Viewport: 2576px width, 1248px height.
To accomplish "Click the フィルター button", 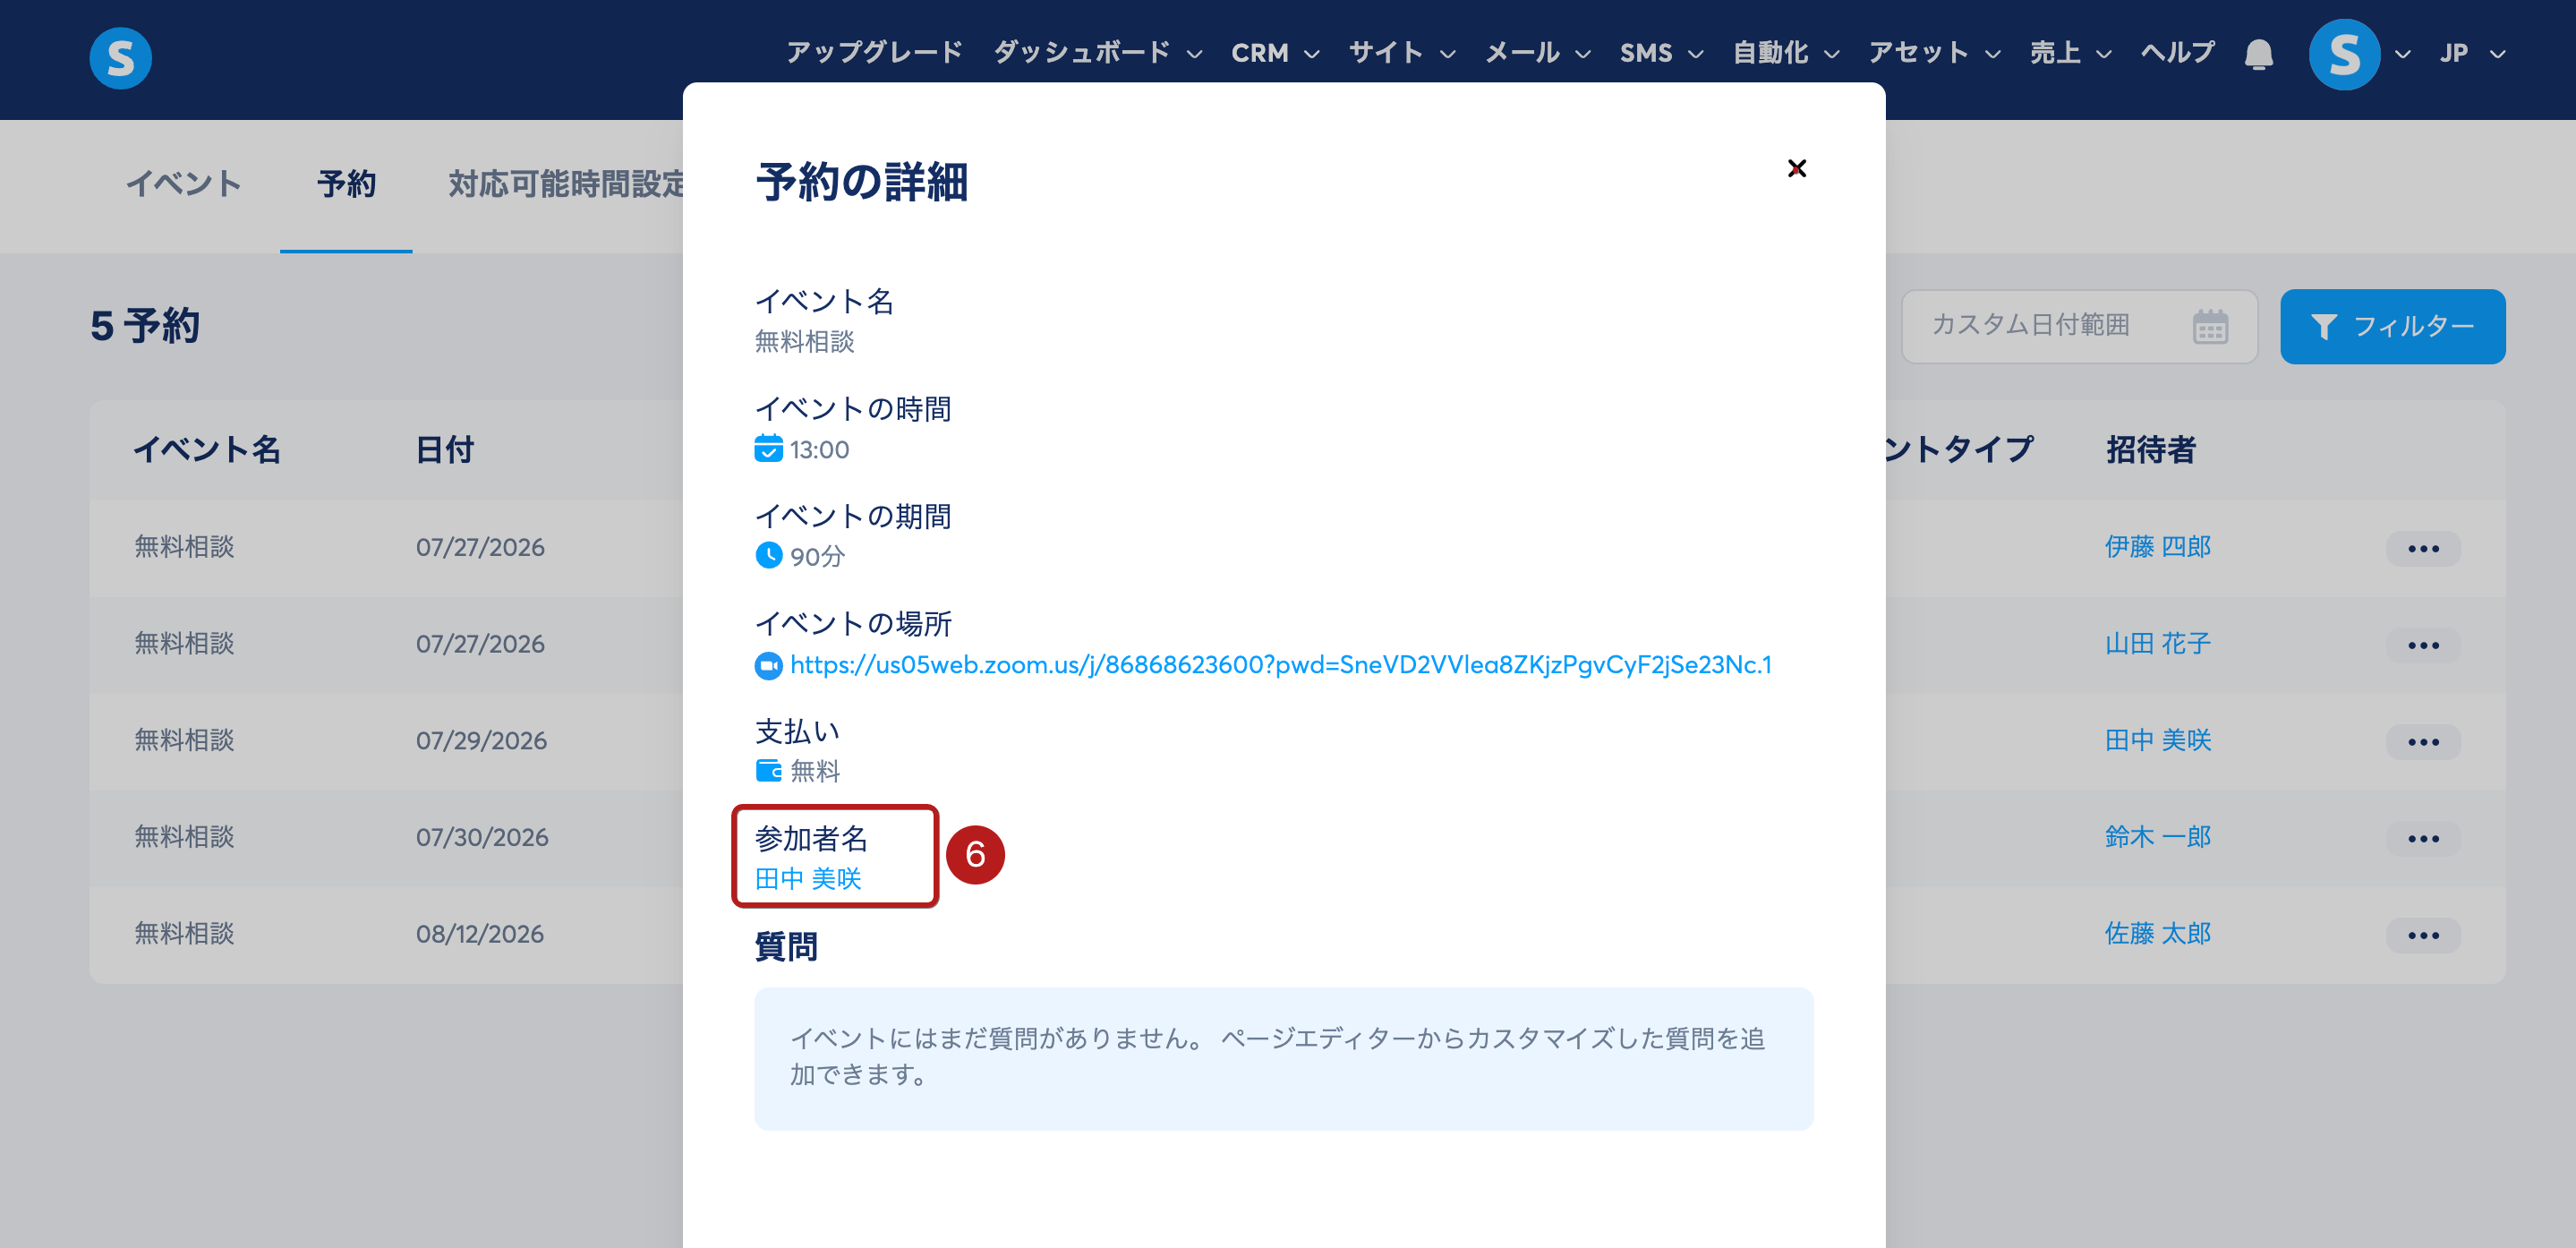I will [2392, 326].
